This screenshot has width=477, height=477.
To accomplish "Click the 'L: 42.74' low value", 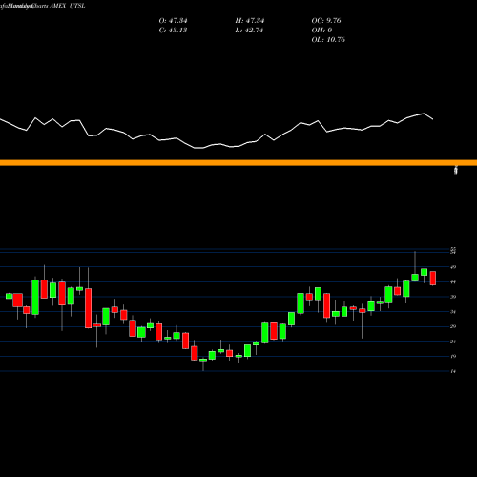I will pyautogui.click(x=249, y=31).
